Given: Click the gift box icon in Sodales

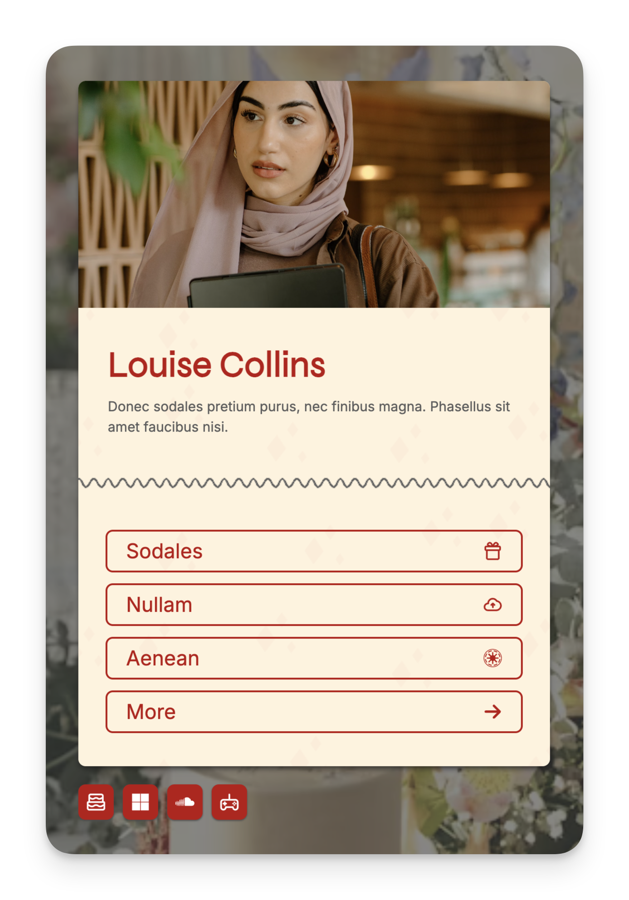Looking at the screenshot, I should tap(492, 551).
